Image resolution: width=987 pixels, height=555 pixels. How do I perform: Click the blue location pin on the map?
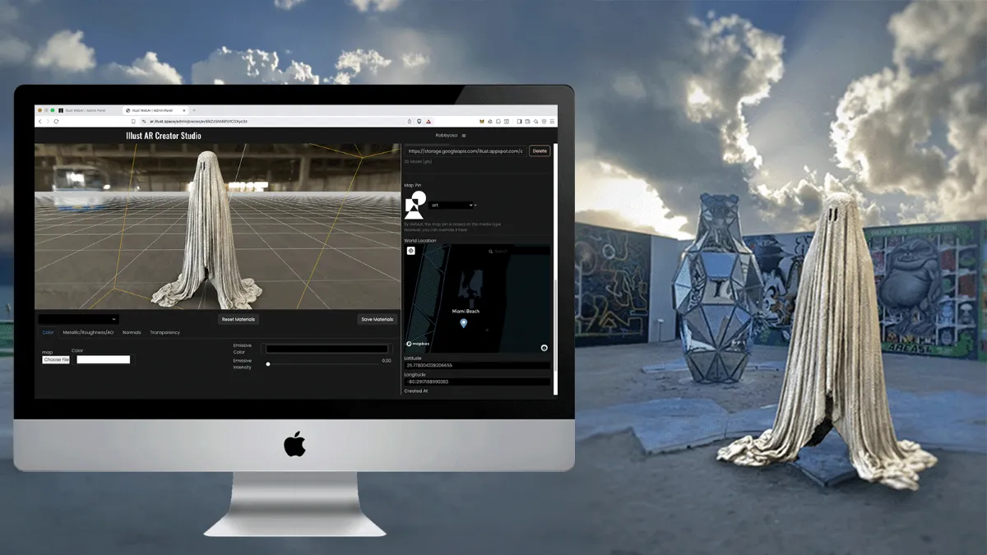(x=464, y=323)
